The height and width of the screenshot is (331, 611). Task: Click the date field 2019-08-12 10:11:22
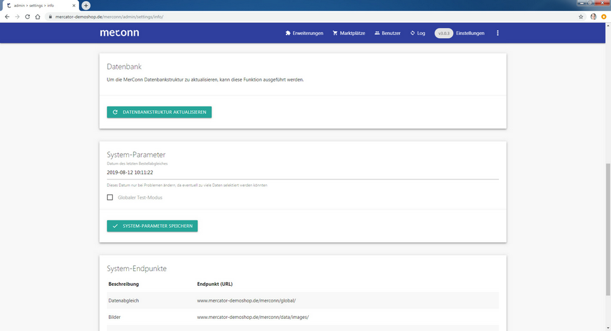point(303,173)
